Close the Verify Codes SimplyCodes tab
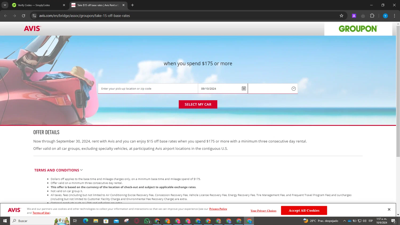Image resolution: width=400 pixels, height=225 pixels. 64,5
